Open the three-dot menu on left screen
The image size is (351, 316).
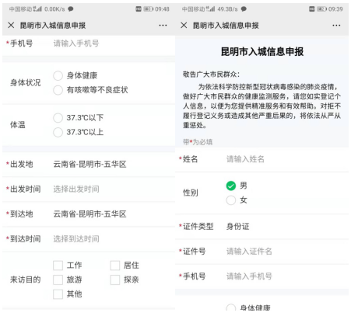(x=163, y=25)
